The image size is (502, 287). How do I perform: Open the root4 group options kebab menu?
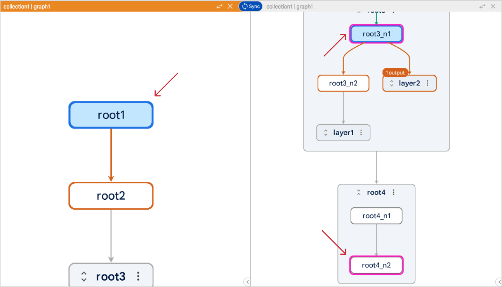coord(393,192)
